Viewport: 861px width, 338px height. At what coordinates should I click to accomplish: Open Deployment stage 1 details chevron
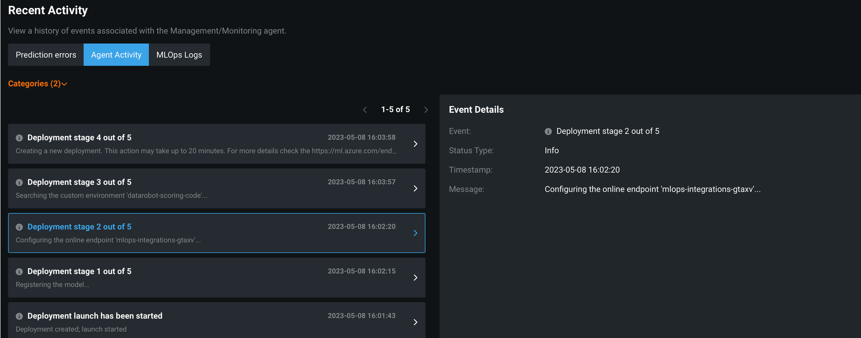(x=415, y=278)
